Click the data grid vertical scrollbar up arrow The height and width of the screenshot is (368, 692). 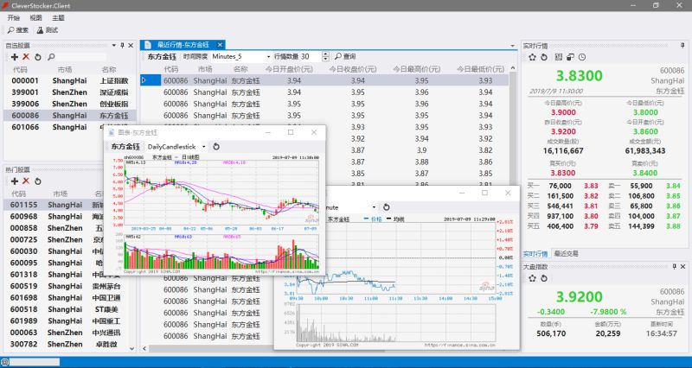pos(512,68)
